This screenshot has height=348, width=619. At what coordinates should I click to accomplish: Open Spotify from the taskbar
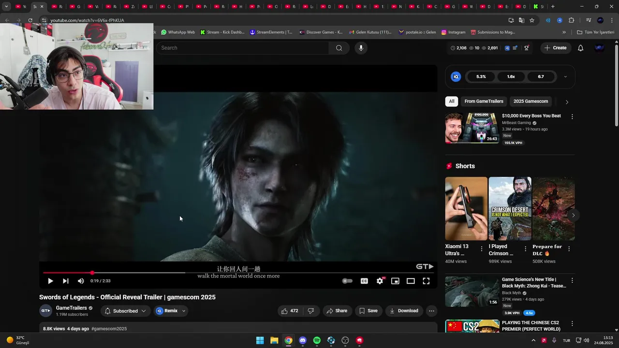317,340
